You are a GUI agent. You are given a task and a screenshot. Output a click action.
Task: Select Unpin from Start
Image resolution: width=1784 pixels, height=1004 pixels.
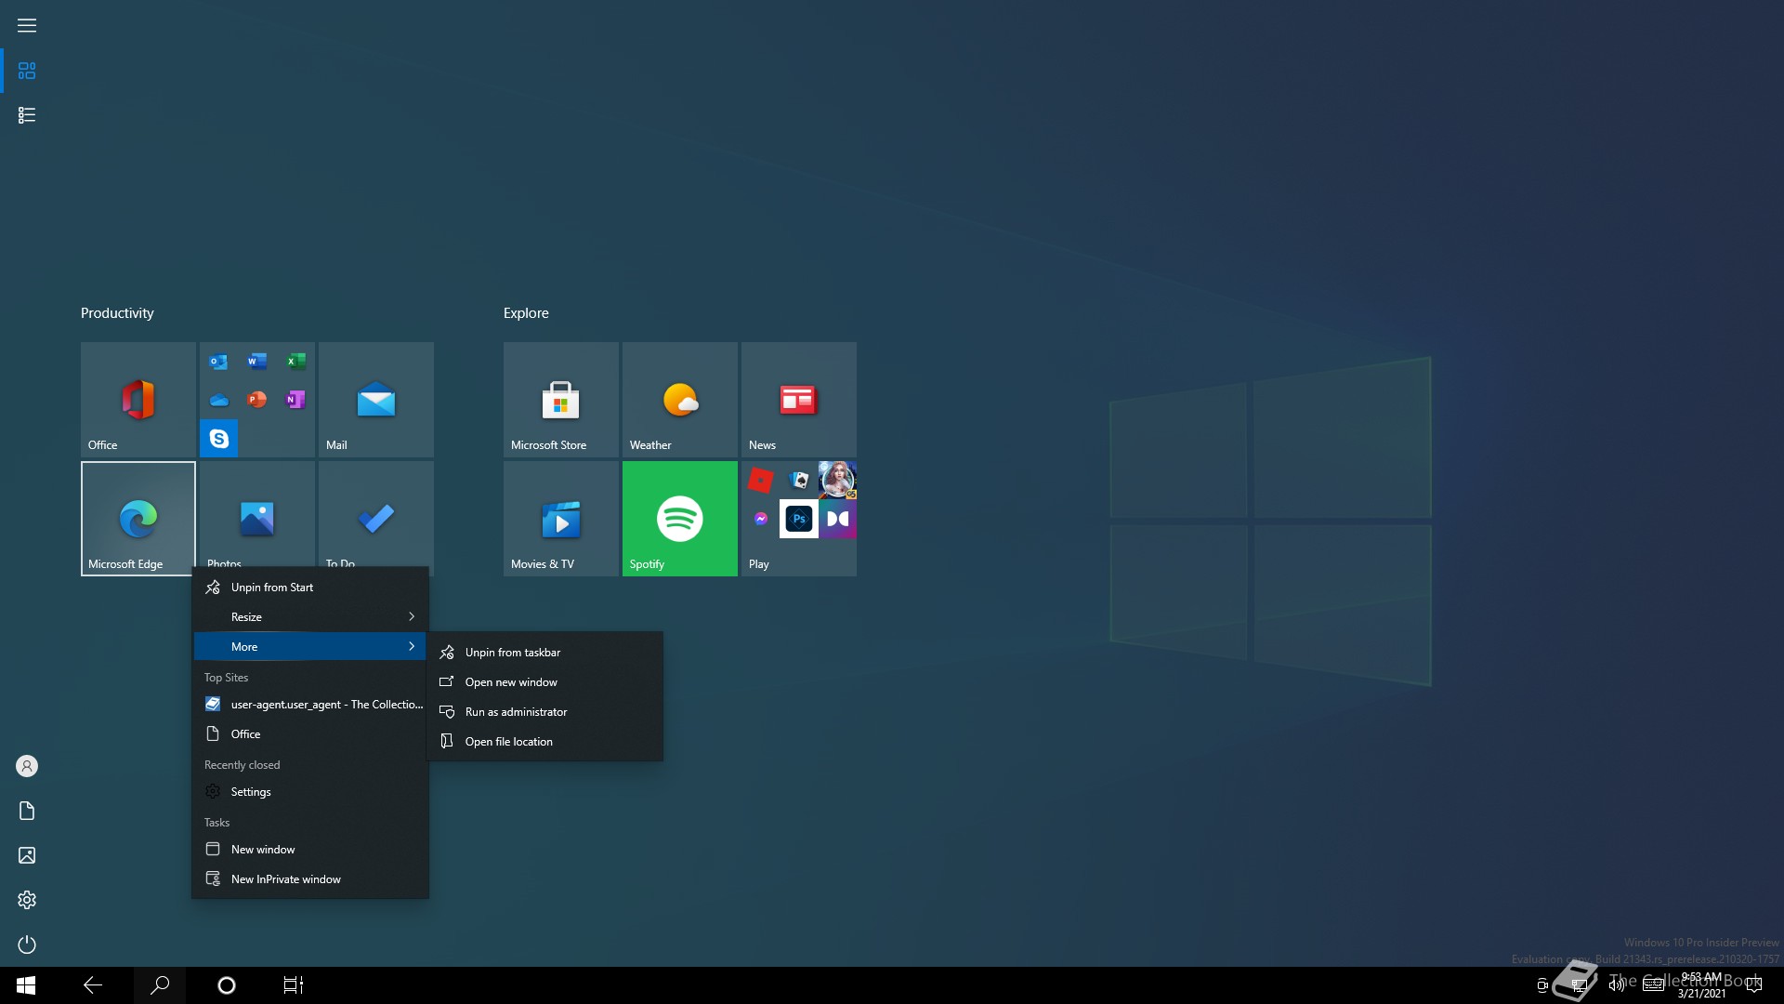pyautogui.click(x=310, y=588)
